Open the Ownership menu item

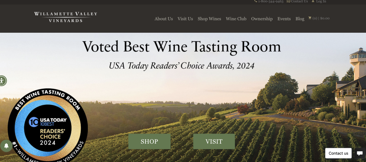point(262,19)
